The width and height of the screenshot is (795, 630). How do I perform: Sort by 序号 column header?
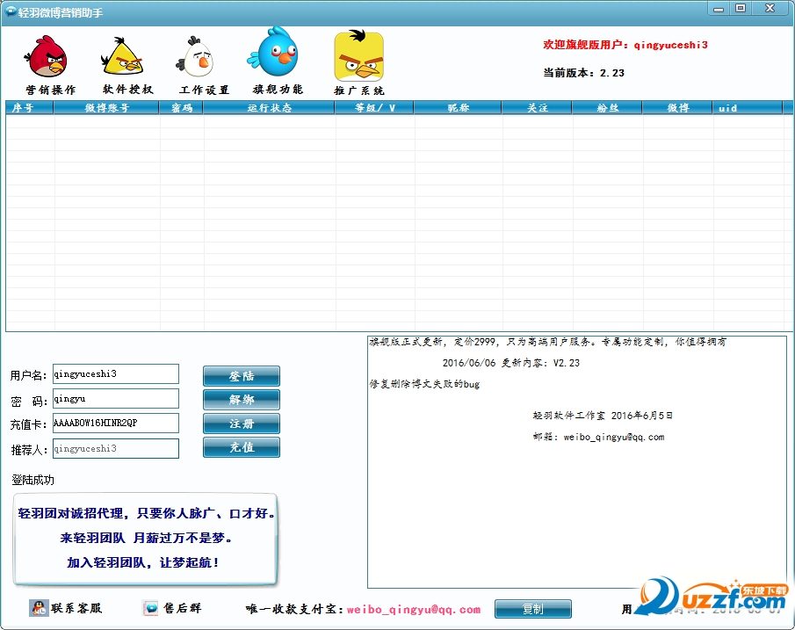29,107
